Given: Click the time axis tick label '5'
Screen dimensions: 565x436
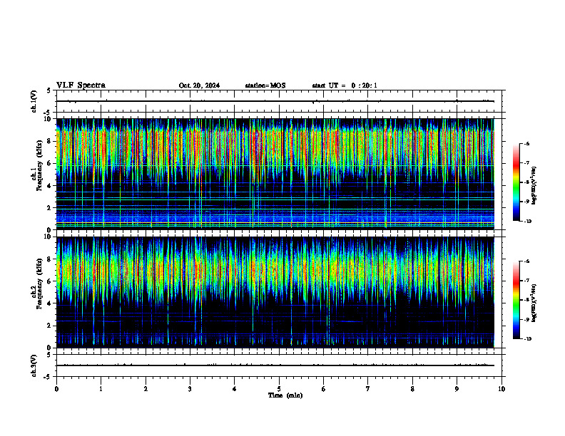Looking at the screenshot, I should (279, 389).
